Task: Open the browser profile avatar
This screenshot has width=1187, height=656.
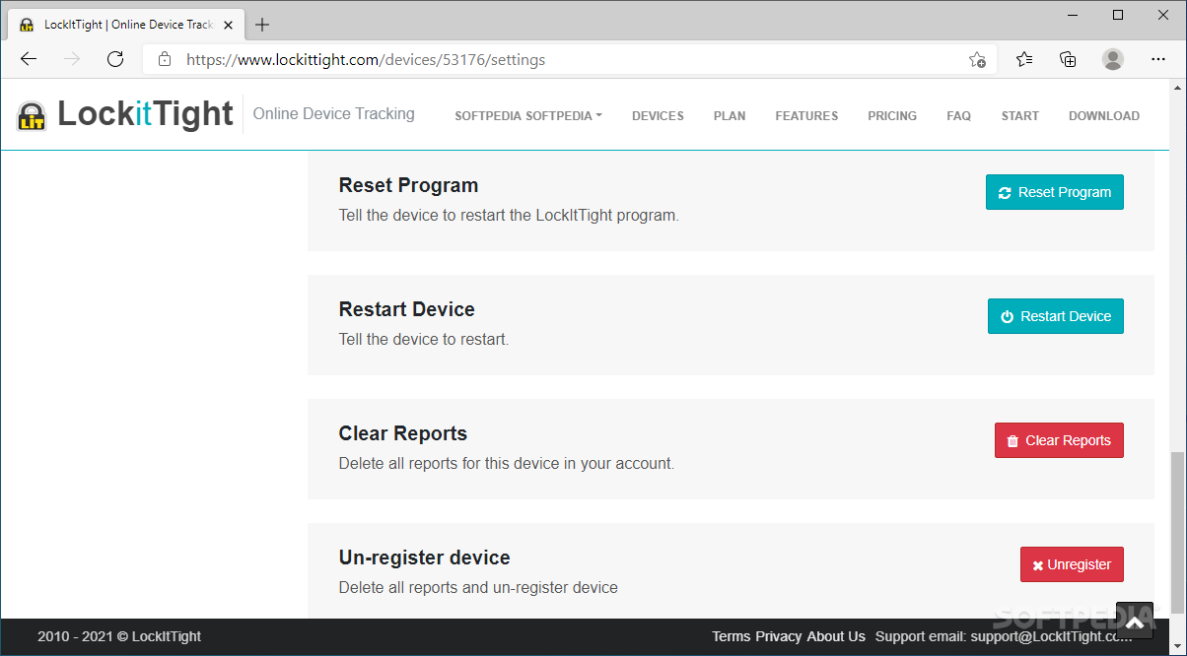Action: (1113, 59)
